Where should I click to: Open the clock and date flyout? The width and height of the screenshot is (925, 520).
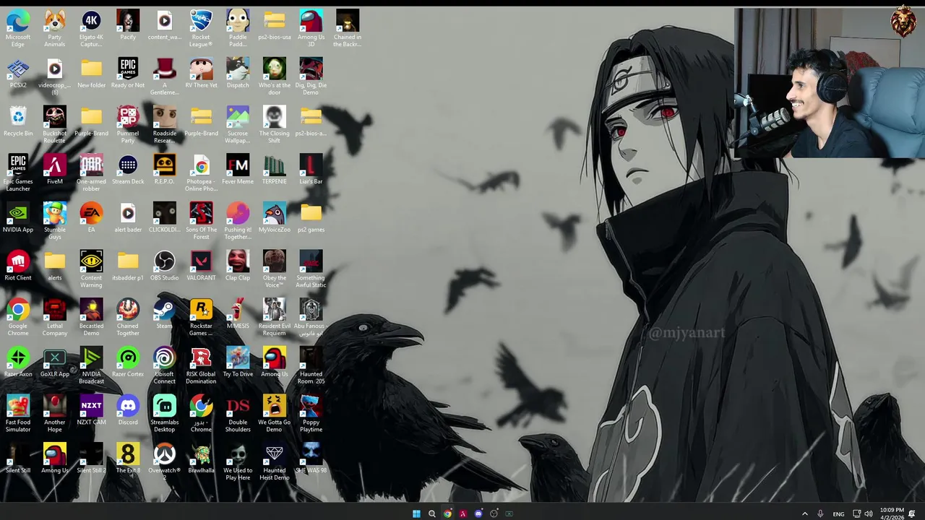click(x=891, y=513)
